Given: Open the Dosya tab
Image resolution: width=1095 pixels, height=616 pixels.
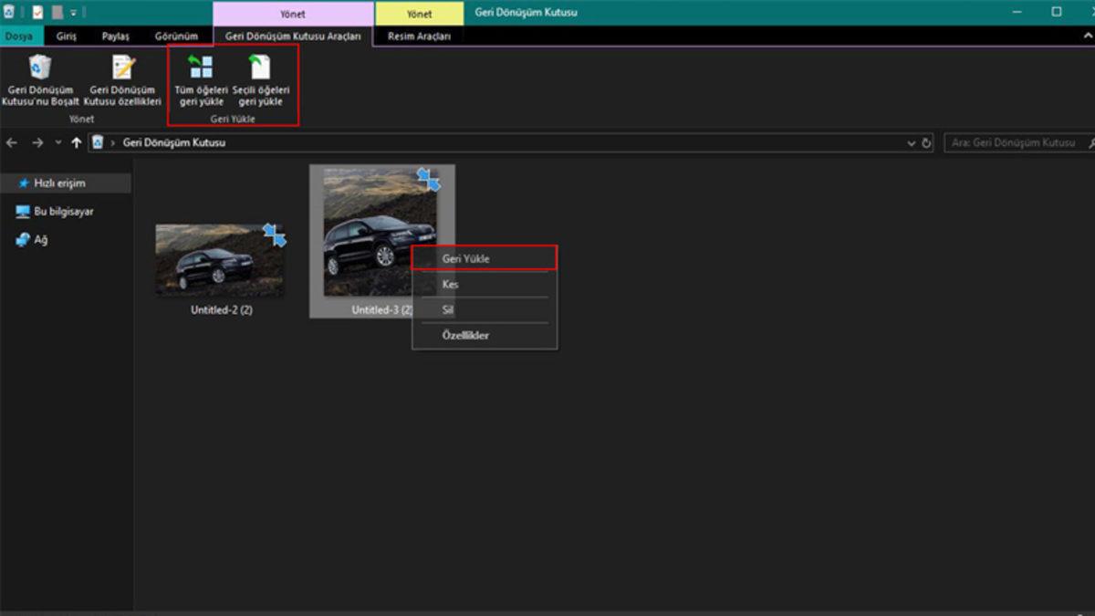Looking at the screenshot, I should [x=19, y=37].
